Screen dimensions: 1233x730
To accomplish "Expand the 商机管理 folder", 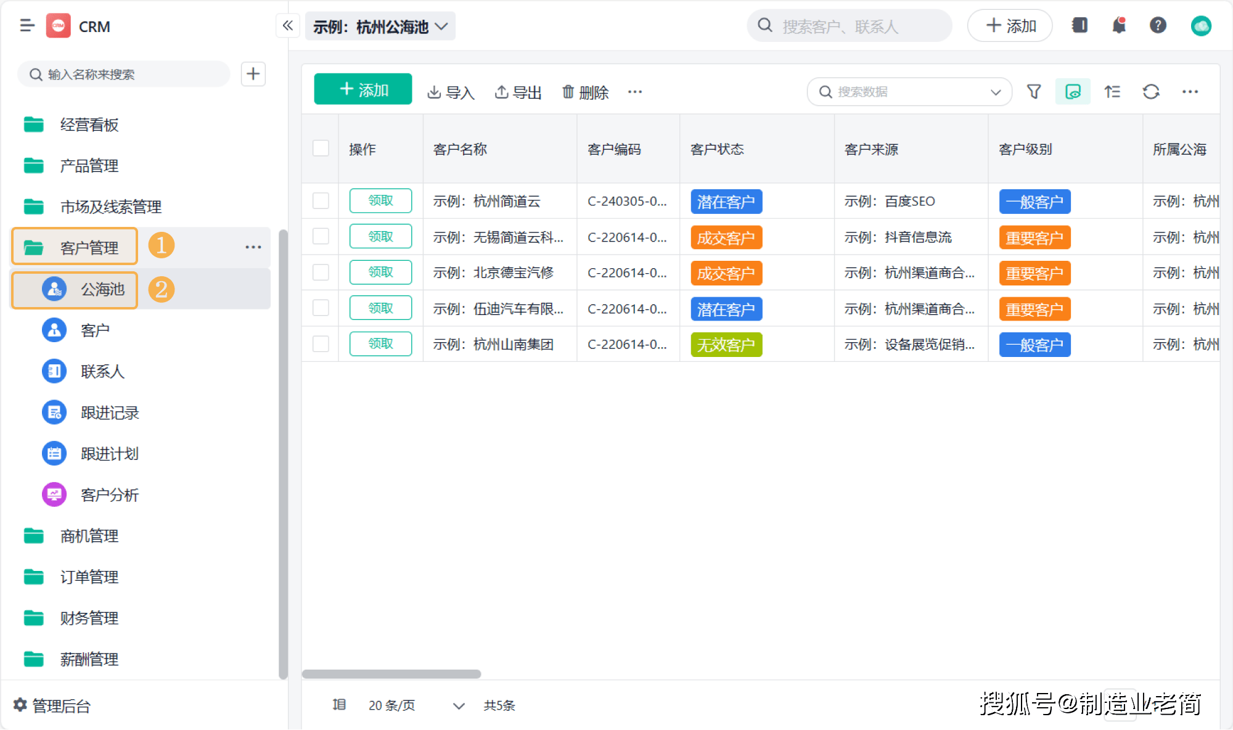I will 71,536.
